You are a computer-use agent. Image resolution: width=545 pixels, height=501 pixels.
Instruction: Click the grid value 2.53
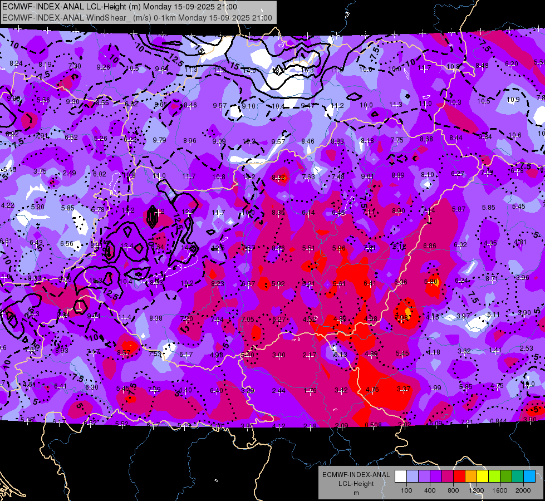(526, 348)
